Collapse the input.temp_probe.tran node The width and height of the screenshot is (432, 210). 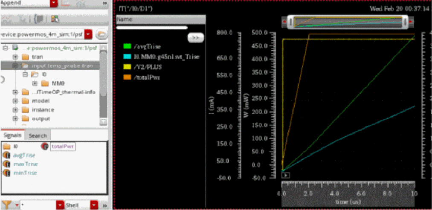tap(15, 66)
